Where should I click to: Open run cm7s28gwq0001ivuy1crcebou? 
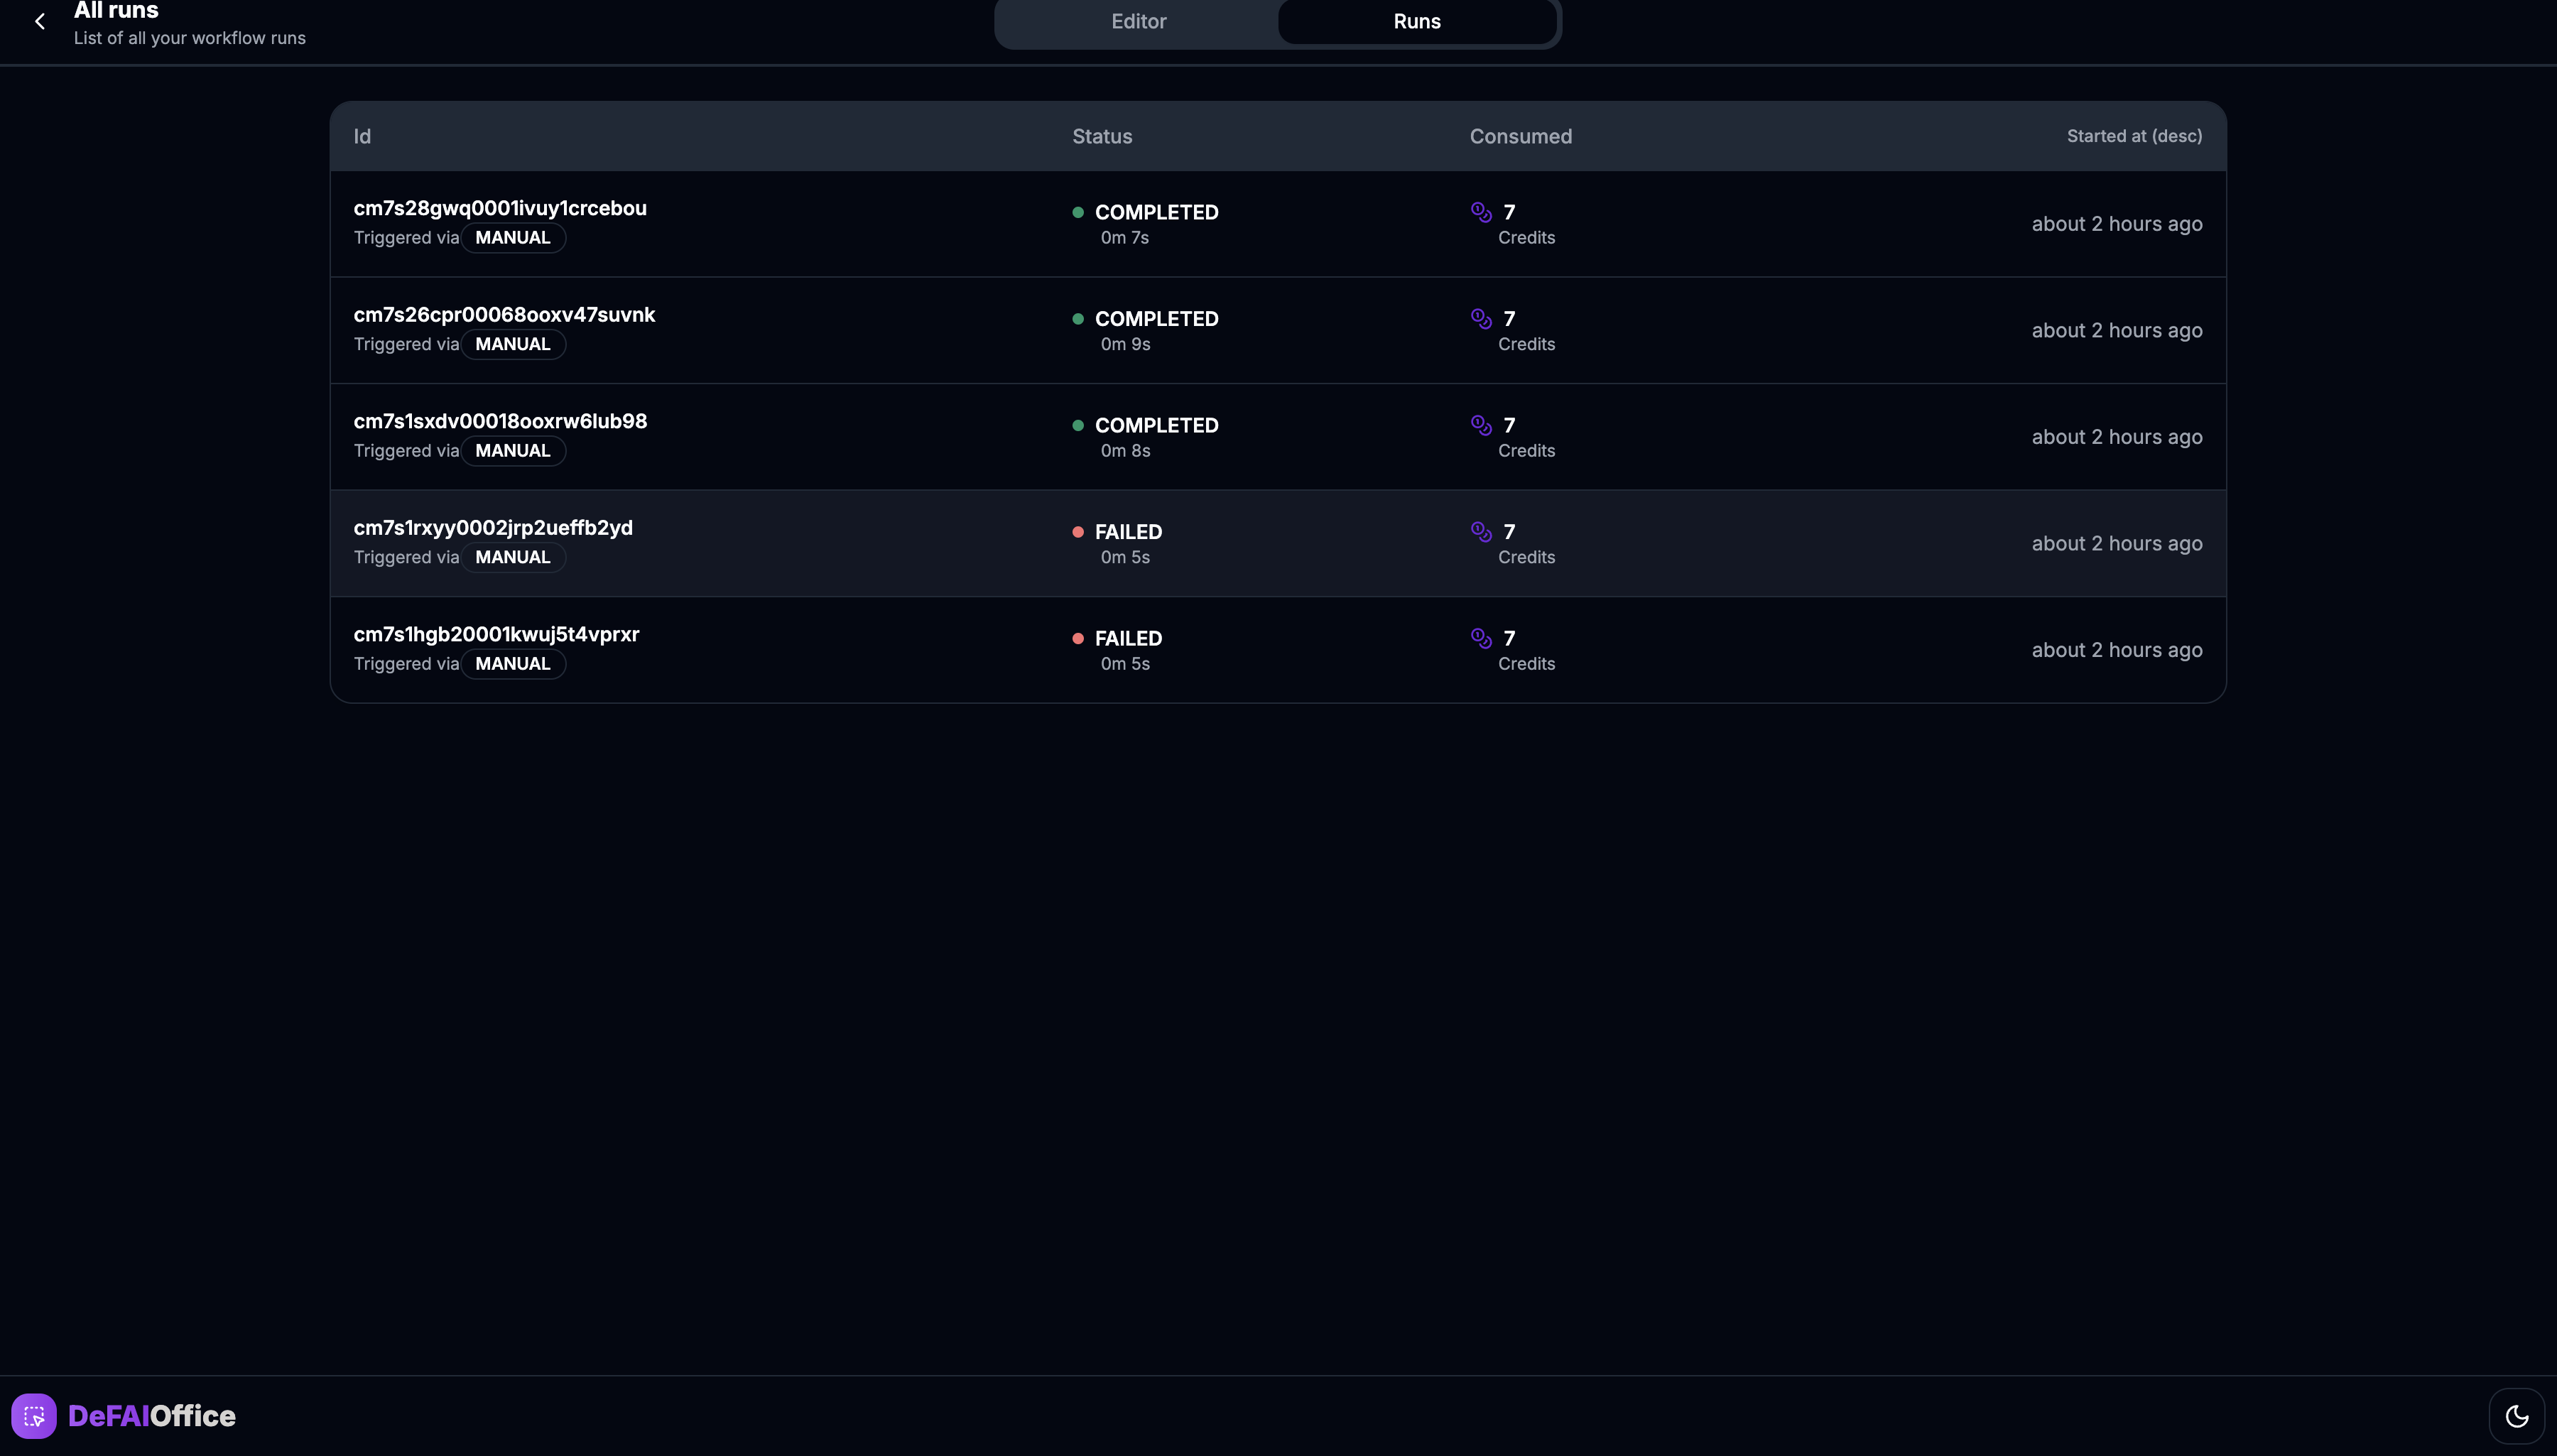click(x=500, y=208)
